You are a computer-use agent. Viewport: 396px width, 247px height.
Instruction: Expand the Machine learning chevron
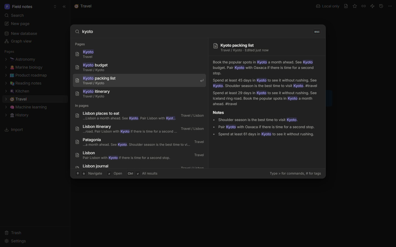click(6, 107)
